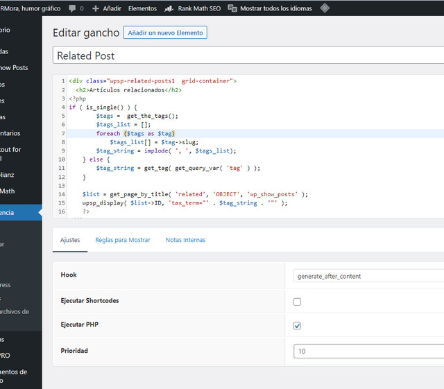444x389 pixels.
Task: Click the $tags = get_the_tags line
Action: 137,116
